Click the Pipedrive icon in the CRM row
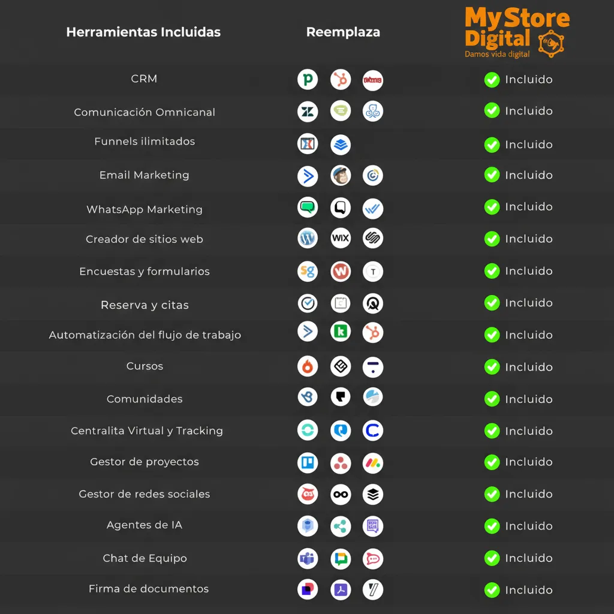614x614 pixels. click(x=308, y=80)
